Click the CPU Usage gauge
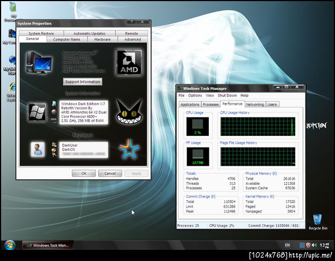 click(198, 126)
